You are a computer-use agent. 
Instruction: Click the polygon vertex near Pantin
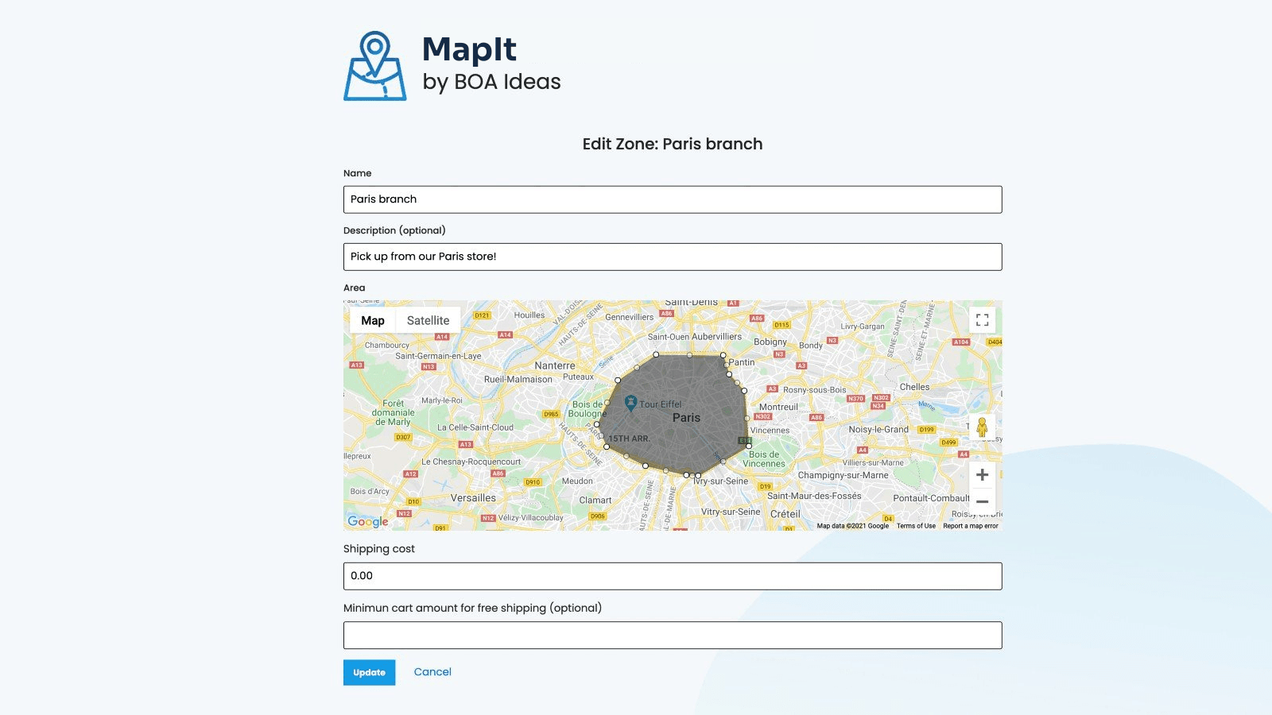click(723, 356)
